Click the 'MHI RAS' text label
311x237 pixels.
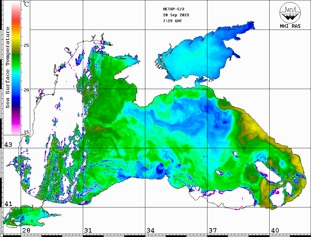tap(290, 26)
